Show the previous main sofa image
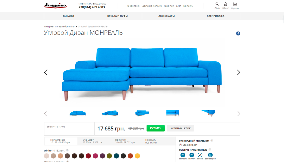The height and width of the screenshot is (162, 284). (46, 72)
